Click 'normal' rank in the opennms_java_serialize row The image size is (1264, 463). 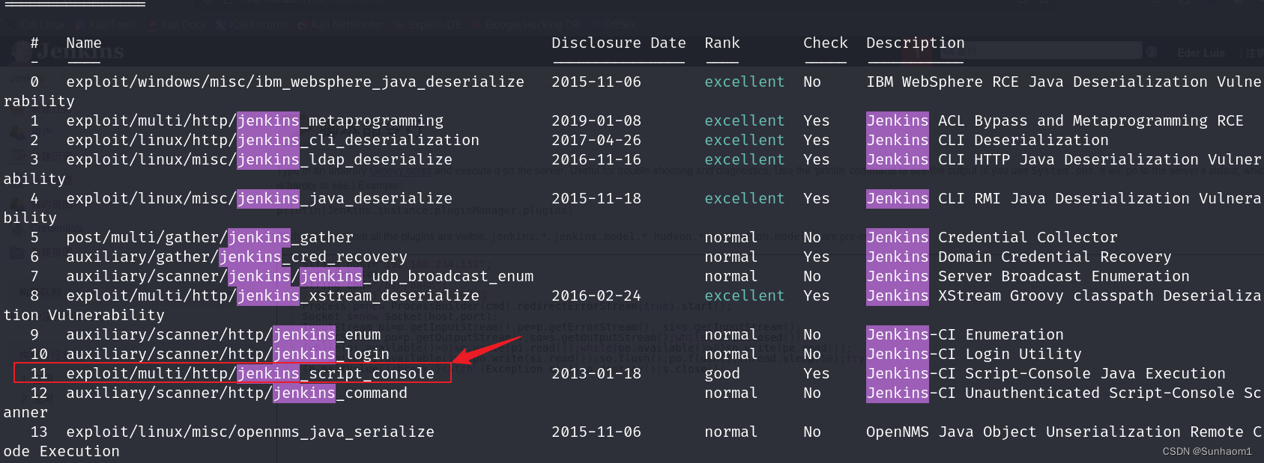coord(731,432)
